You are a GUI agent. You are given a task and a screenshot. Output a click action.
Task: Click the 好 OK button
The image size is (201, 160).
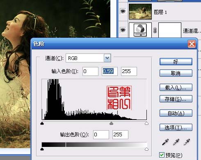(176, 62)
